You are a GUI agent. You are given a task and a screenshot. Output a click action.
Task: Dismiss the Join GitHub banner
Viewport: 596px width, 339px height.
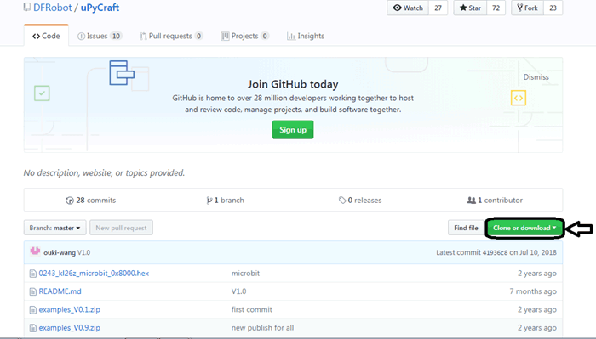536,77
